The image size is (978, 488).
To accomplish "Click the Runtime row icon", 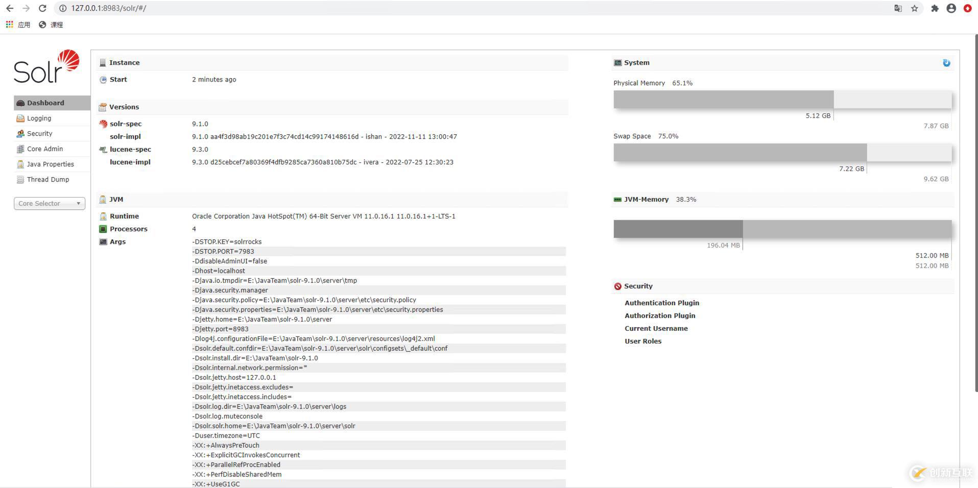I will (103, 216).
